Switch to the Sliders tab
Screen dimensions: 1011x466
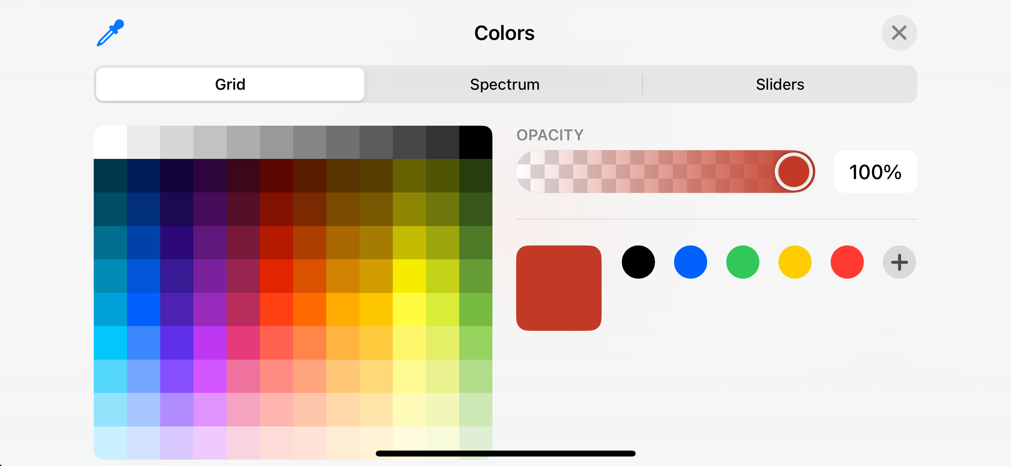pos(780,84)
